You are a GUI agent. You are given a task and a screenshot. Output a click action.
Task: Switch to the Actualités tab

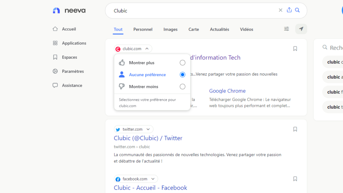point(219,29)
